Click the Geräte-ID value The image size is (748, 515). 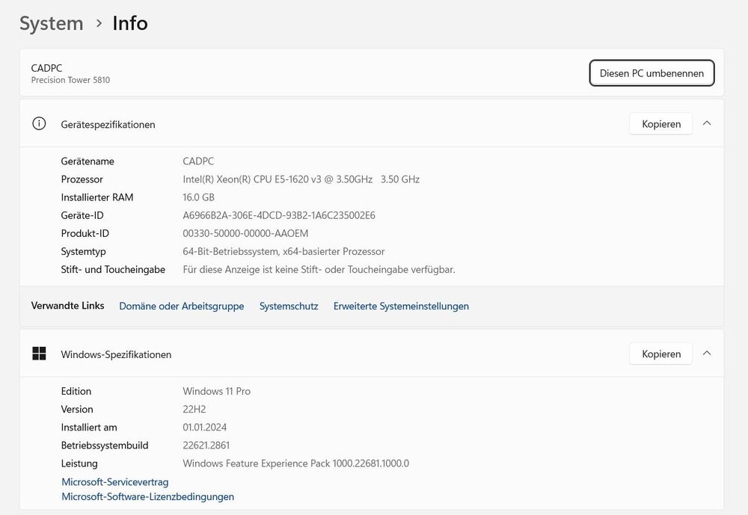point(279,215)
